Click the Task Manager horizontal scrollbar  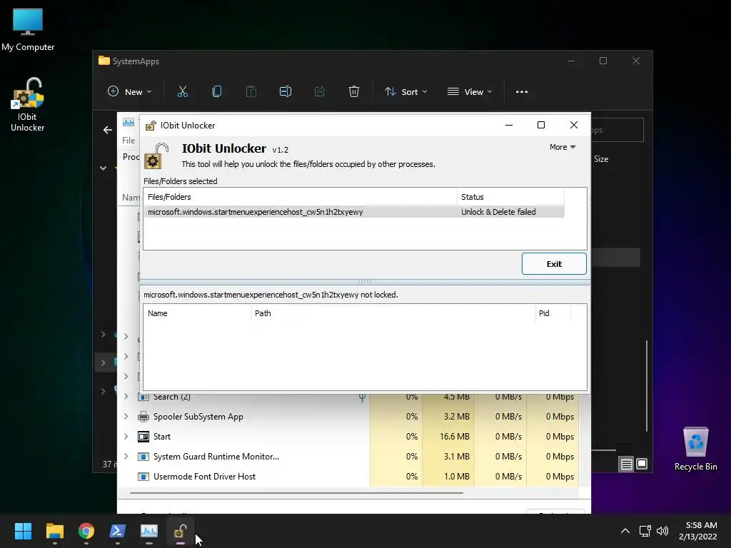tap(296, 492)
